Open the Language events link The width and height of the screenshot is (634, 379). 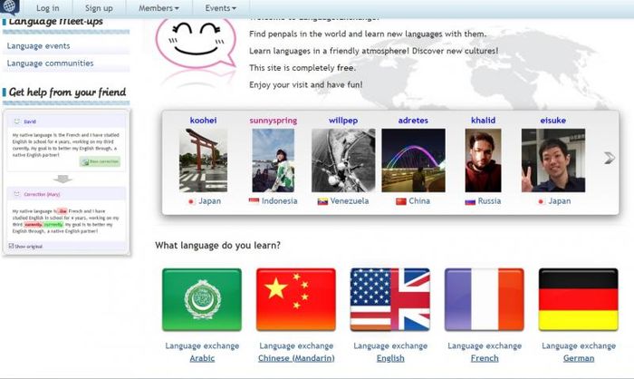tap(40, 44)
